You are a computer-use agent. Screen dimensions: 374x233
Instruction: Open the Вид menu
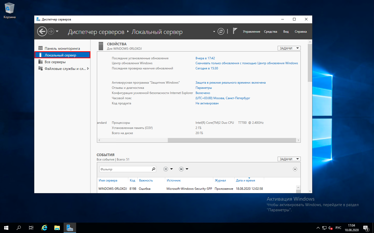tap(286, 32)
